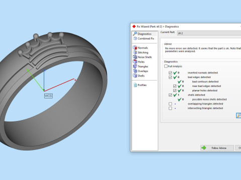Click 'bad contours detected' text
This screenshot has width=241, height=180.
[x=205, y=81]
